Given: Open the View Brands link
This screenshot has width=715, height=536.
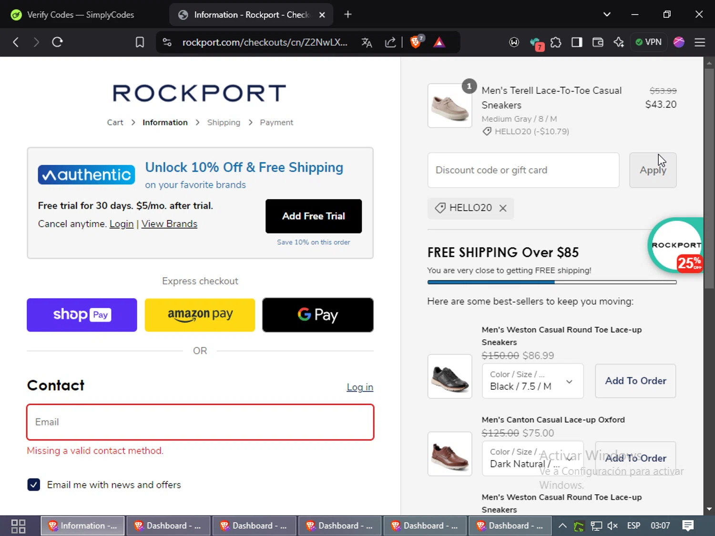Looking at the screenshot, I should click(x=169, y=224).
